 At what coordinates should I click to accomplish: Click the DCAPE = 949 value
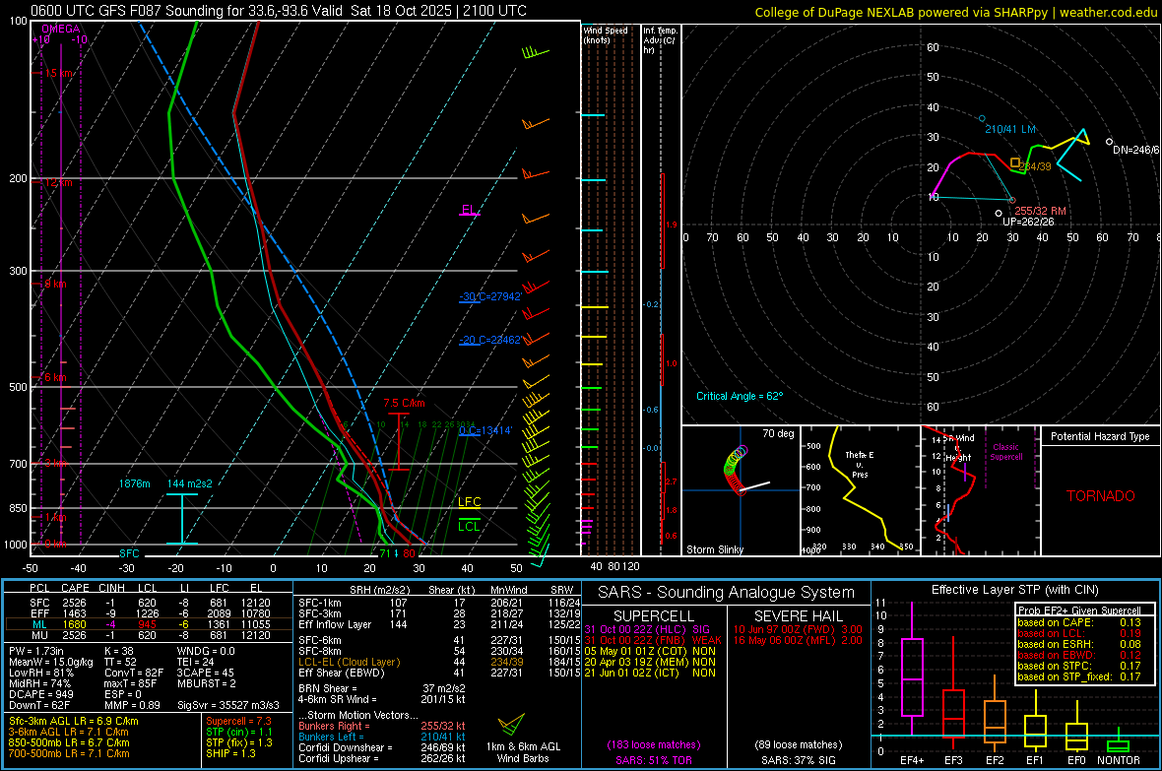[x=41, y=694]
